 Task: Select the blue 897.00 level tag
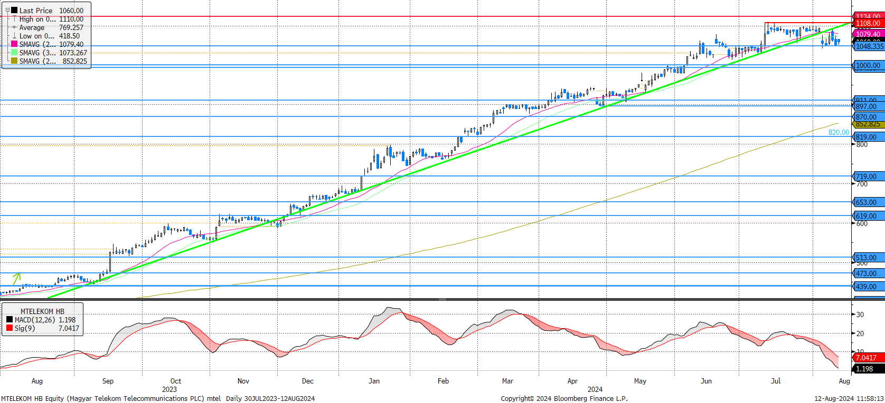click(869, 106)
